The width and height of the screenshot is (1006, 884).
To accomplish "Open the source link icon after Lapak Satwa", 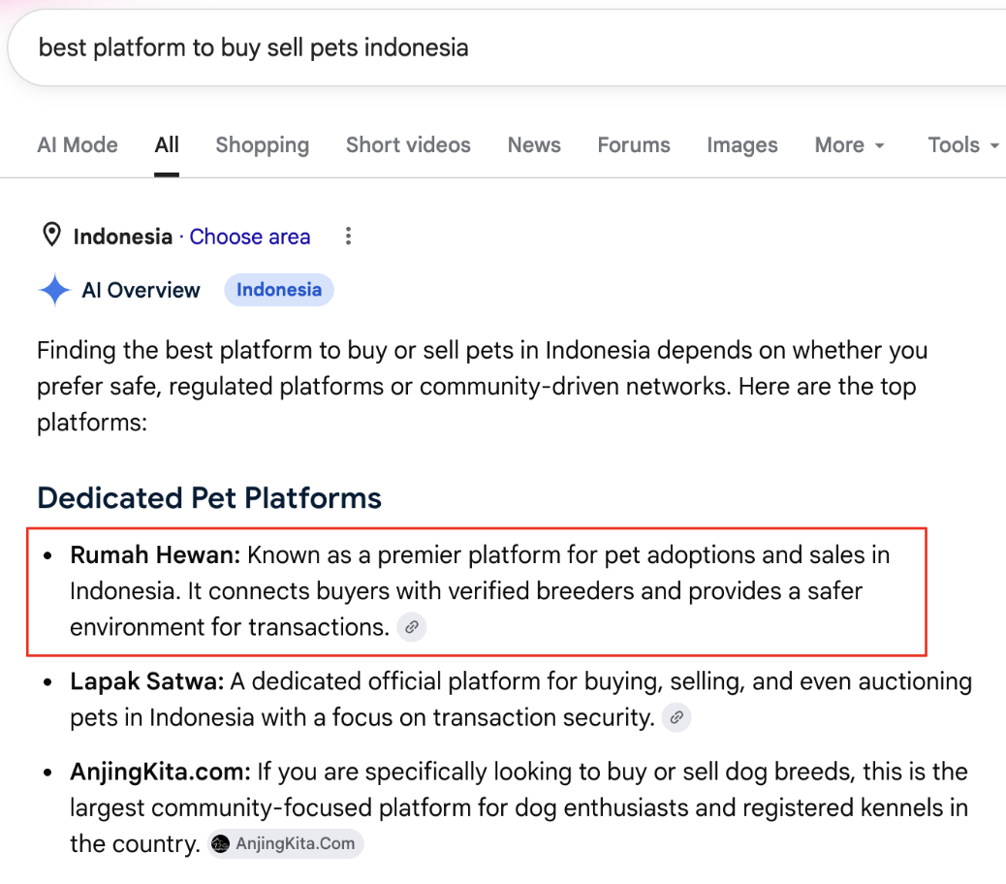I will (x=676, y=717).
